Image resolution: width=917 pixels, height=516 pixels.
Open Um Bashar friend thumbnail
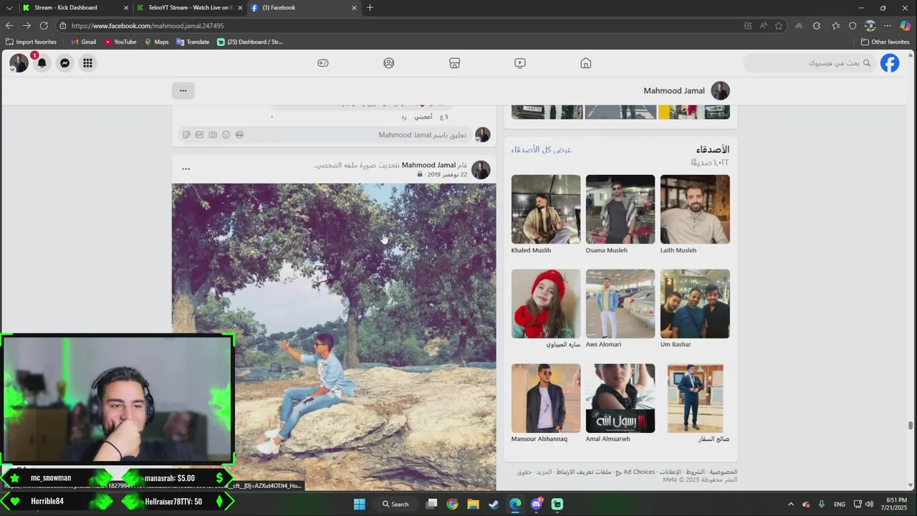(695, 303)
